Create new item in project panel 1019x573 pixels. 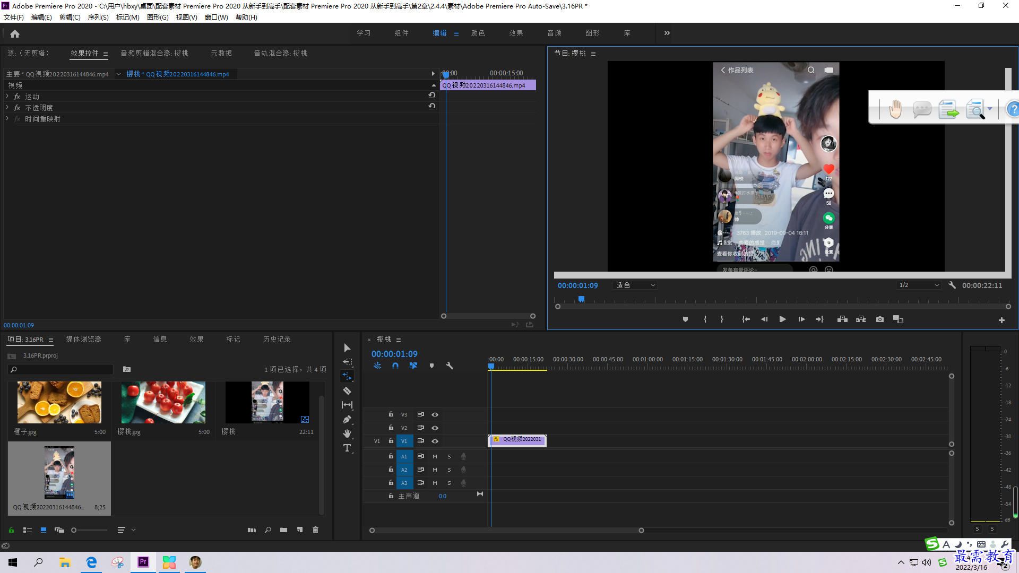click(x=300, y=530)
